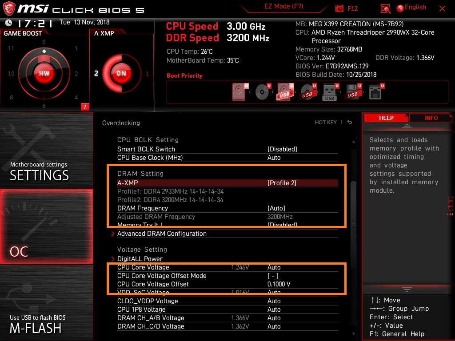455x341 pixels.
Task: Toggle the Game Boost HW knob
Action: click(44, 73)
